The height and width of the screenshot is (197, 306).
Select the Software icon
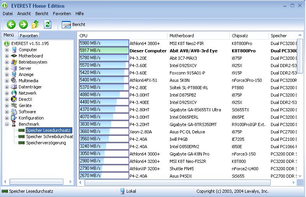tap(14, 112)
